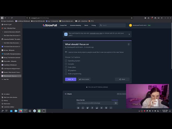Open the extensions icon in browser toolbar
This screenshot has height=129, width=172.
148,18
